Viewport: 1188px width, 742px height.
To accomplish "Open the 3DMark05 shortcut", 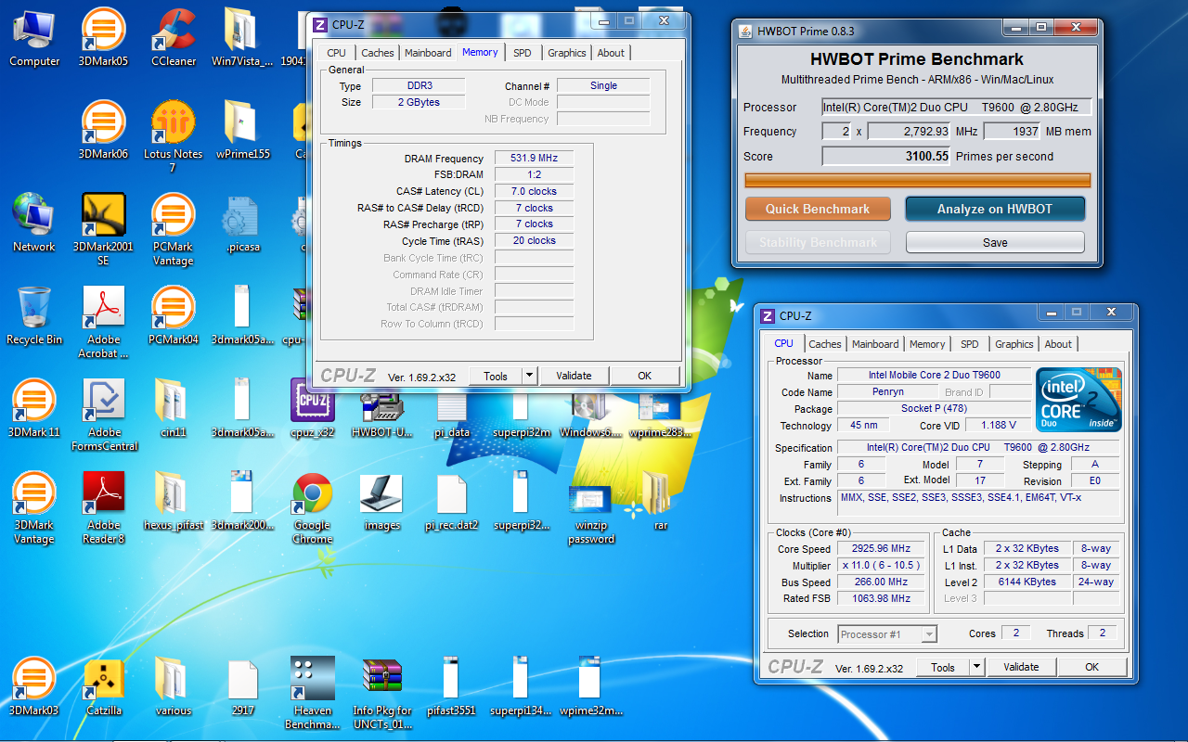I will [103, 37].
